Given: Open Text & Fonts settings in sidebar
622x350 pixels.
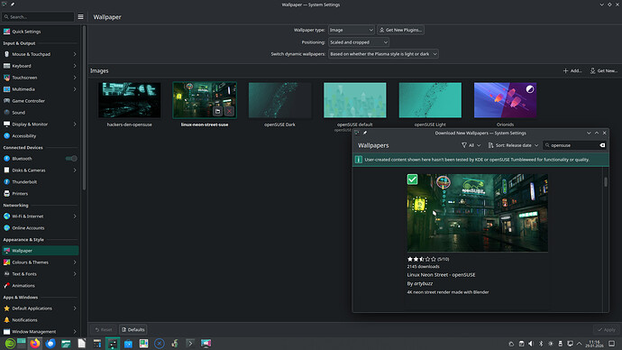Looking at the screenshot, I should tap(40, 274).
